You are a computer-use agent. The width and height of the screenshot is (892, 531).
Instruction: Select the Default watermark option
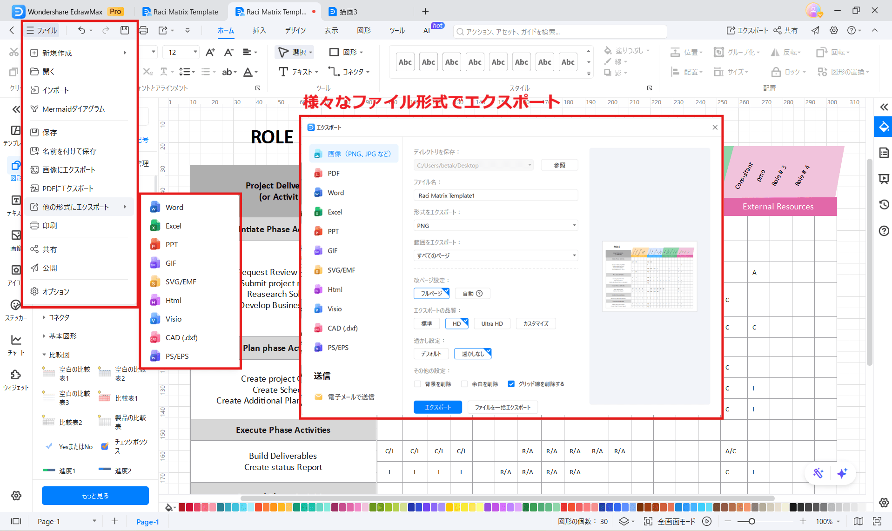coord(431,354)
